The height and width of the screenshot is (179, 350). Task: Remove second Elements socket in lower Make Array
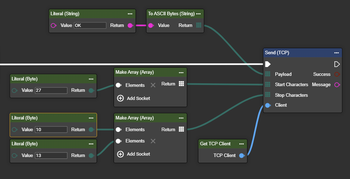pyautogui.click(x=153, y=141)
